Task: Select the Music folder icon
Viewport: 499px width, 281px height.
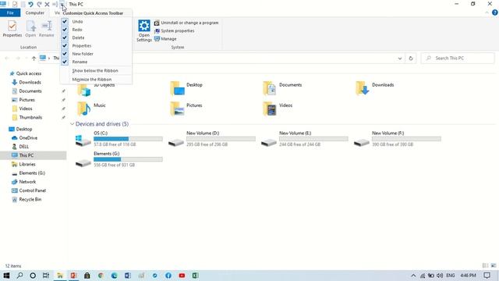Action: (x=83, y=108)
